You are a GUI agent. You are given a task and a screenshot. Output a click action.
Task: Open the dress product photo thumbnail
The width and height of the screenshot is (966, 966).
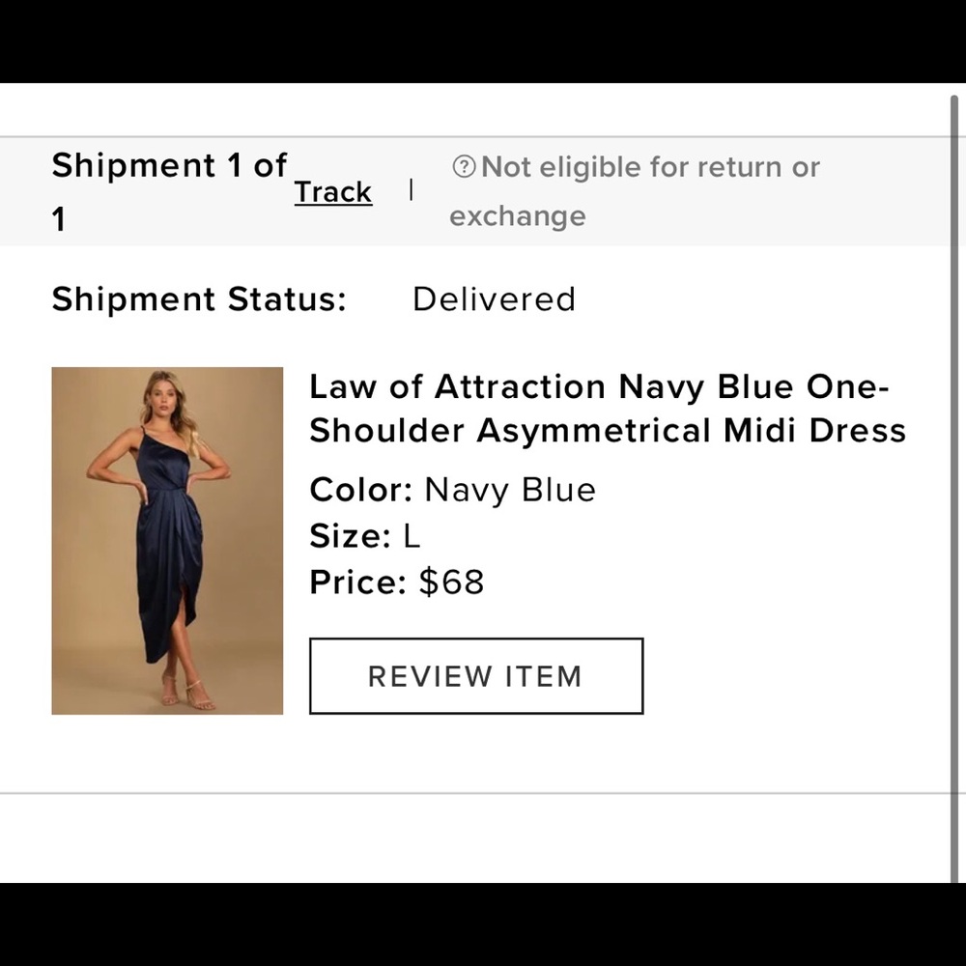(x=167, y=539)
